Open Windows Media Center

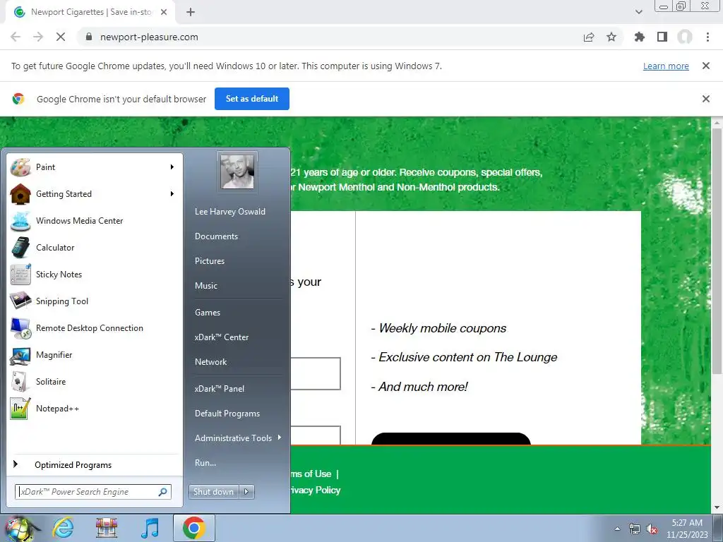95,221
